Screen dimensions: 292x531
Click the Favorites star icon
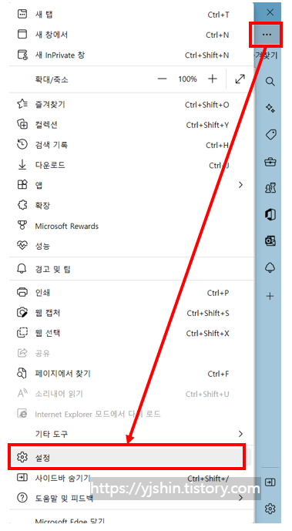click(x=22, y=104)
